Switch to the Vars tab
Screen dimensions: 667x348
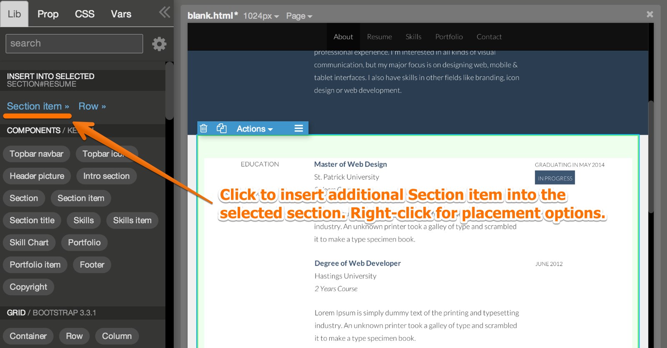(x=121, y=14)
